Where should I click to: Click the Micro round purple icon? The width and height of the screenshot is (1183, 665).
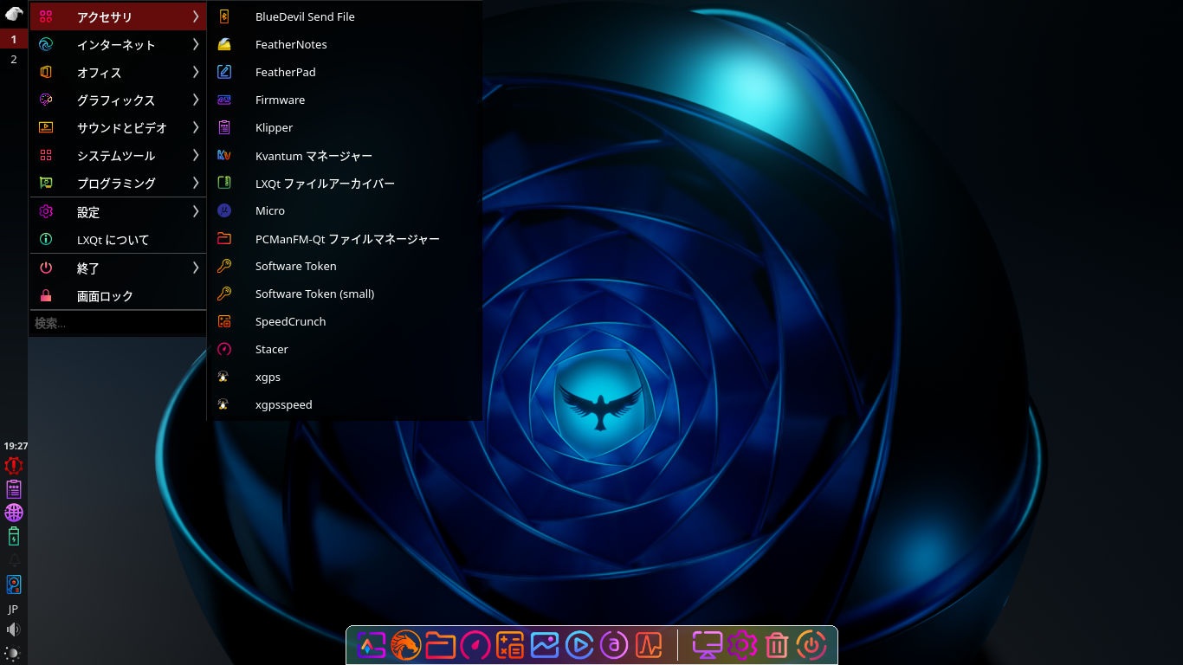pyautogui.click(x=224, y=210)
